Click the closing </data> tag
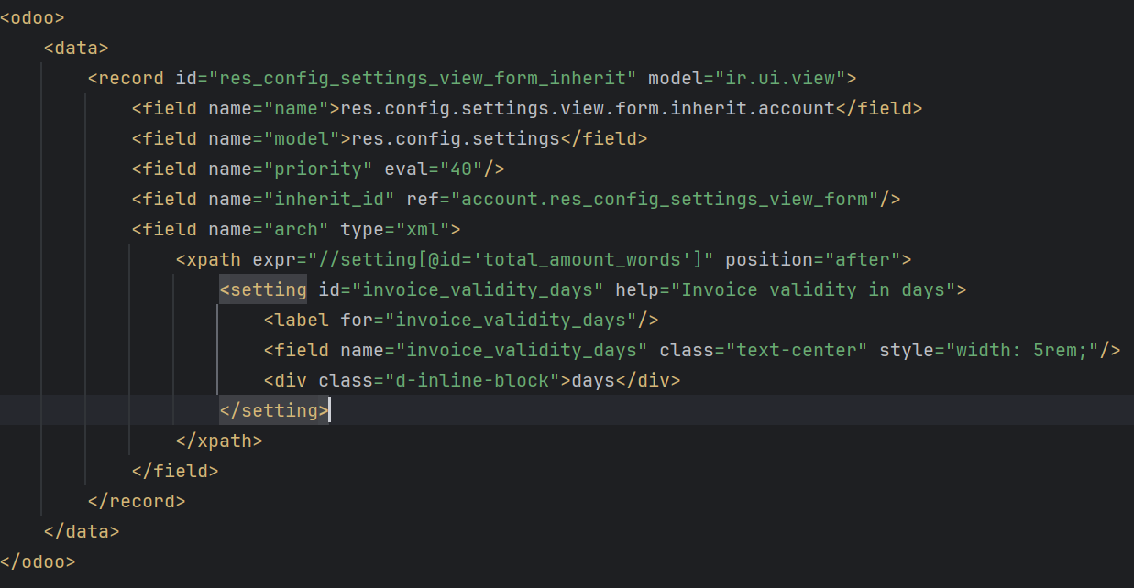The height and width of the screenshot is (588, 1134). (82, 531)
